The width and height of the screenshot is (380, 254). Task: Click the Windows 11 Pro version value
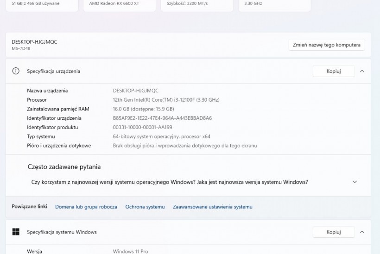pyautogui.click(x=130, y=251)
